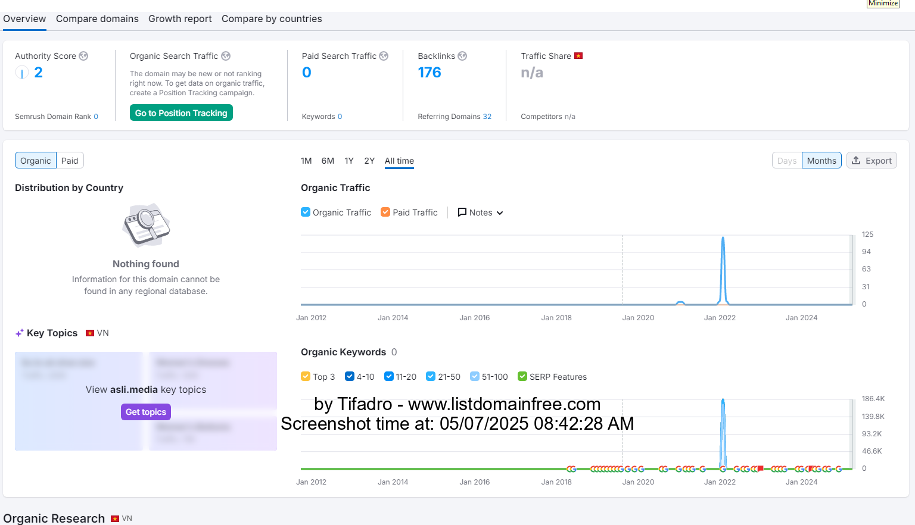The height and width of the screenshot is (525, 915).
Task: Open Backlinks info icon
Action: pyautogui.click(x=462, y=56)
